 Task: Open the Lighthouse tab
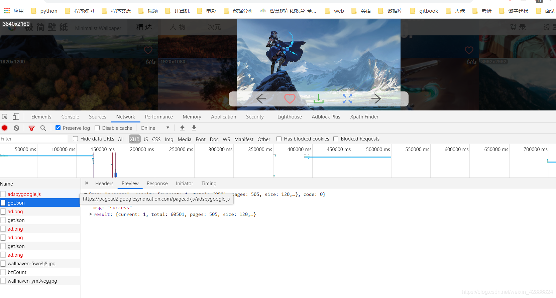click(290, 117)
